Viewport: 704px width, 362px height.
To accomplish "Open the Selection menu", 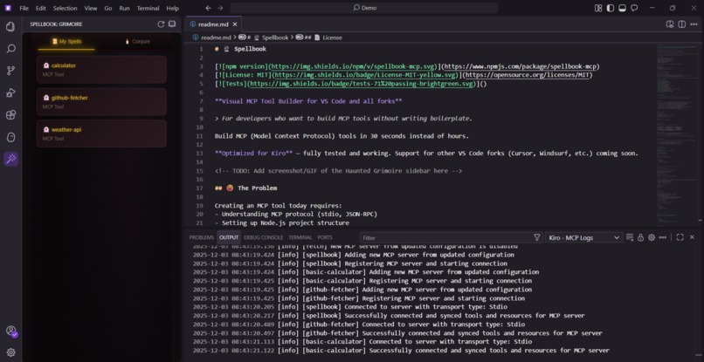I will [66, 8].
